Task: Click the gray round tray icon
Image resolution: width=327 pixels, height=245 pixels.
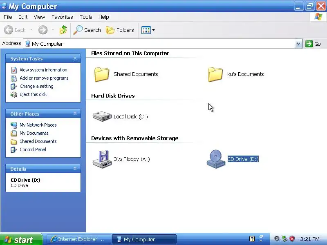Action: coord(277,239)
